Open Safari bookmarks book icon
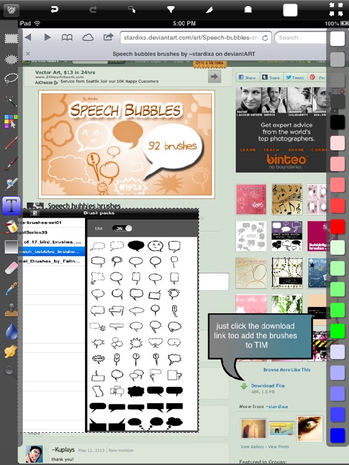 point(67,37)
